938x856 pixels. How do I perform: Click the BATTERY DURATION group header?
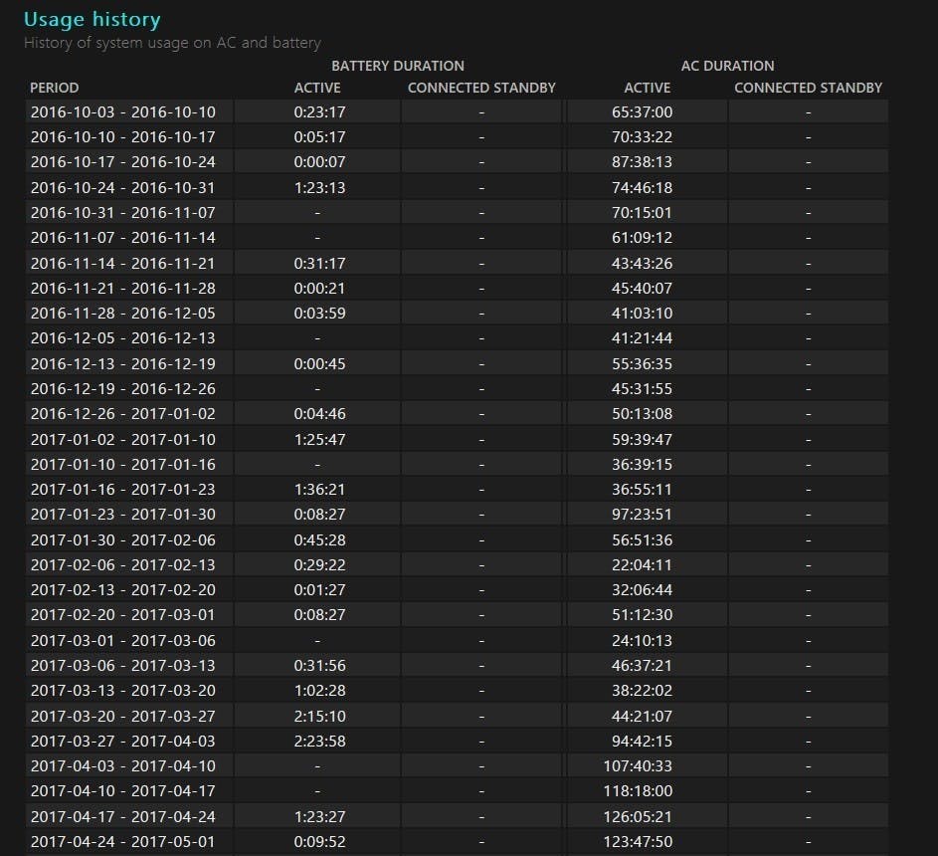click(397, 66)
